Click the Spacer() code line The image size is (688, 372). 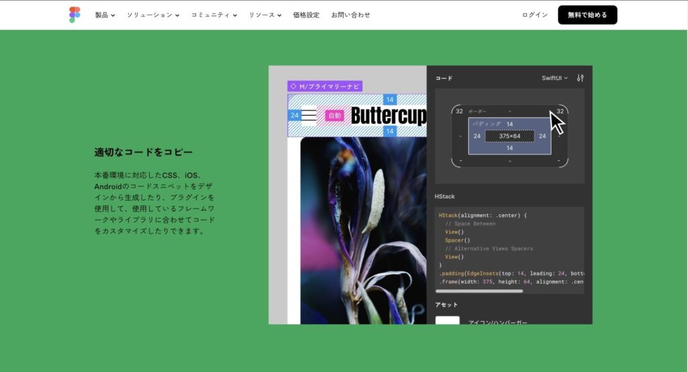tap(457, 240)
